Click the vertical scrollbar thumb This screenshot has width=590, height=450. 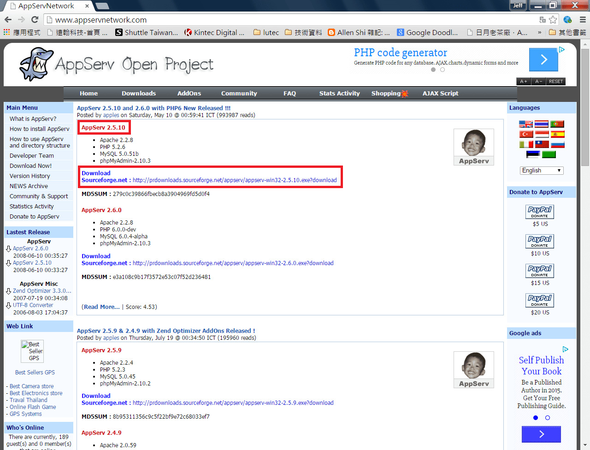point(585,107)
